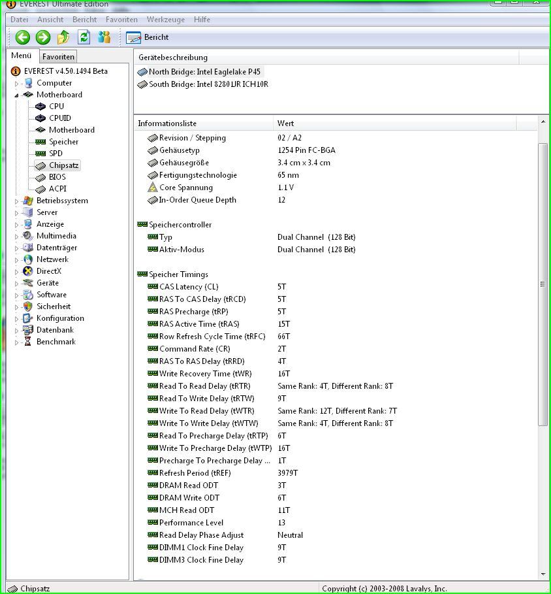The height and width of the screenshot is (594, 551).
Task: Click the green Back arrow button
Action: tap(23, 37)
